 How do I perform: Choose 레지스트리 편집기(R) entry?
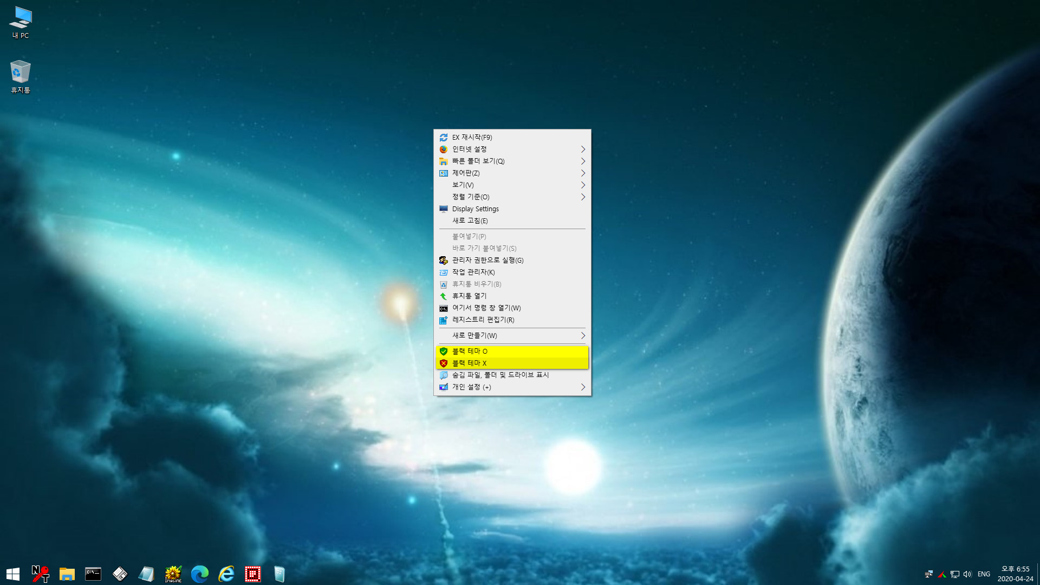coord(512,320)
